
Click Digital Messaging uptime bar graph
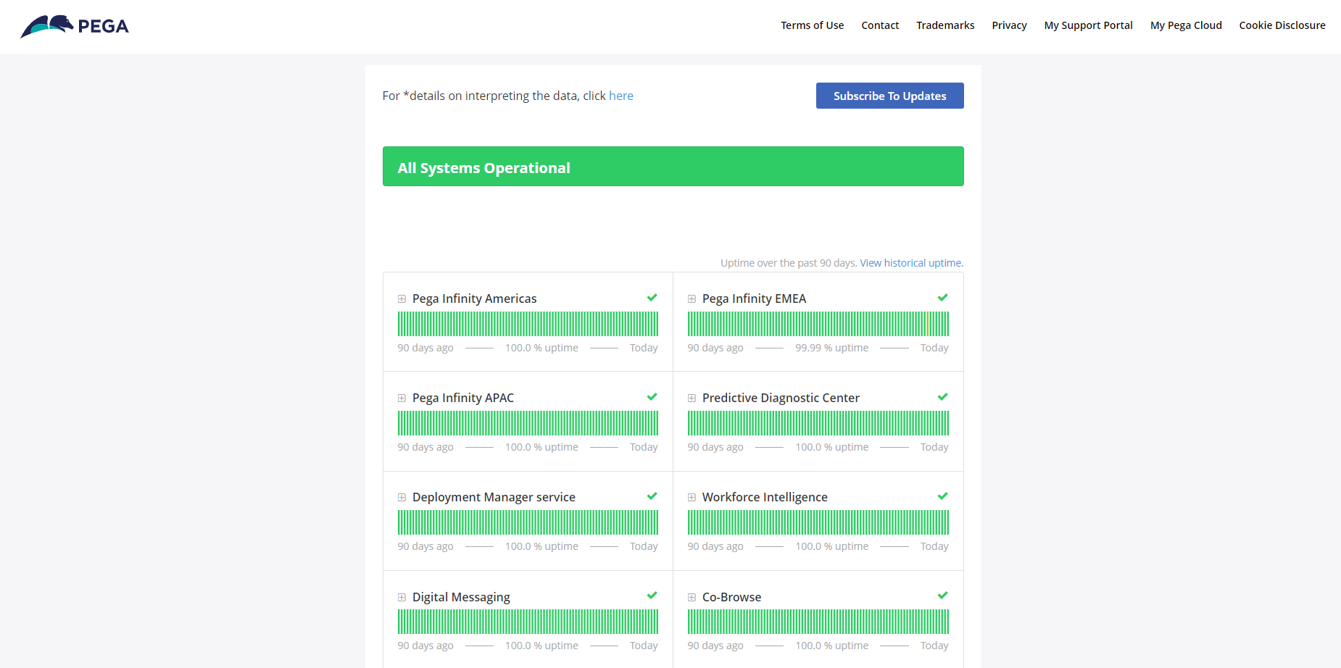528,622
